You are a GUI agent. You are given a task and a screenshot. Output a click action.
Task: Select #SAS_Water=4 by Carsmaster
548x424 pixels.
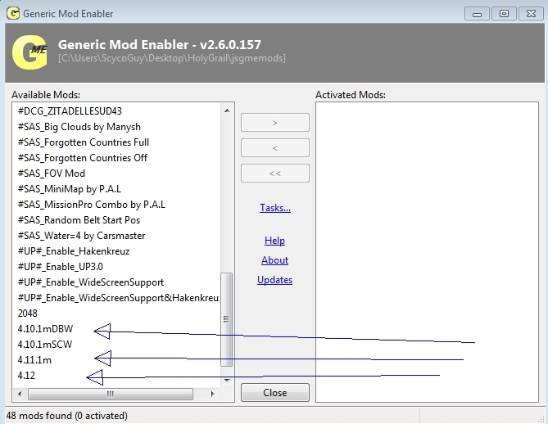[x=81, y=236]
